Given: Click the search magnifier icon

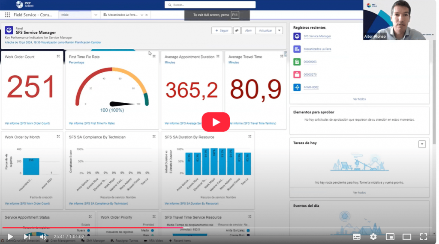Looking at the screenshot, I should (170, 5).
